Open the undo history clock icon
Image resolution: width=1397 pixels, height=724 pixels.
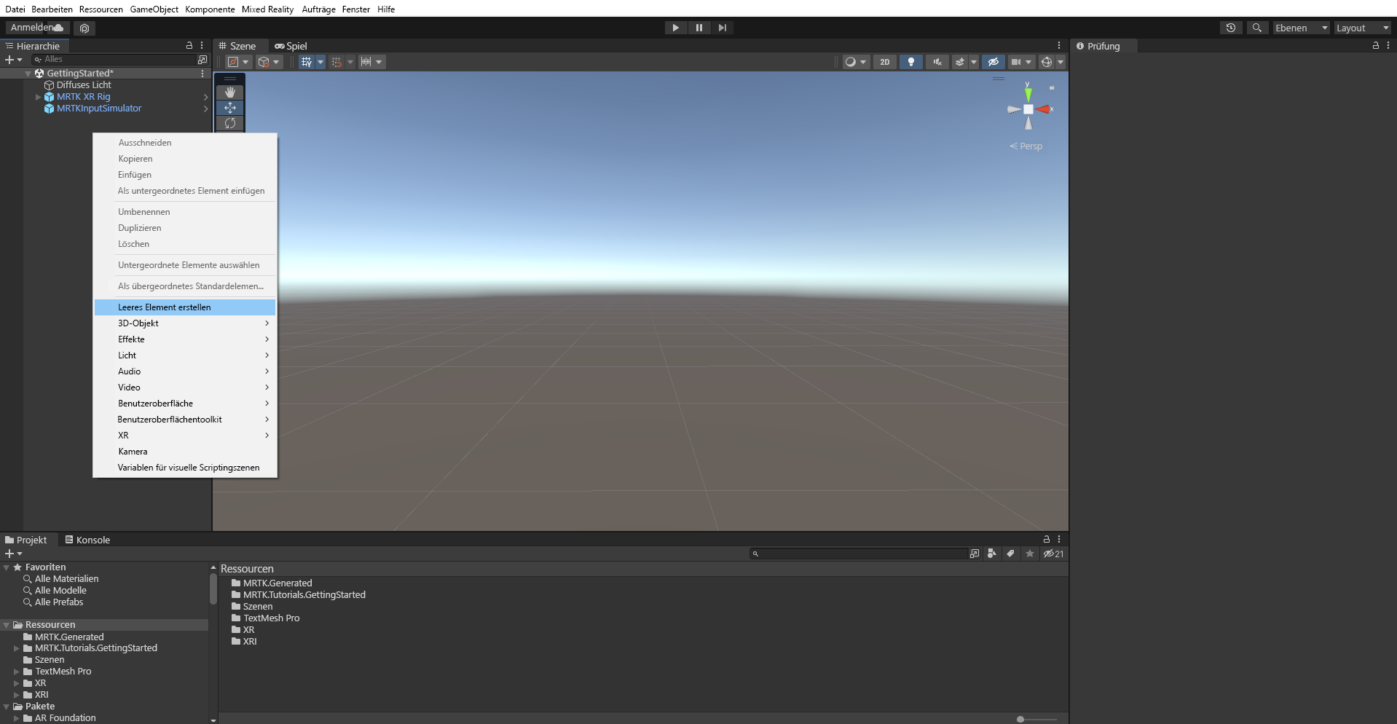pyautogui.click(x=1231, y=28)
